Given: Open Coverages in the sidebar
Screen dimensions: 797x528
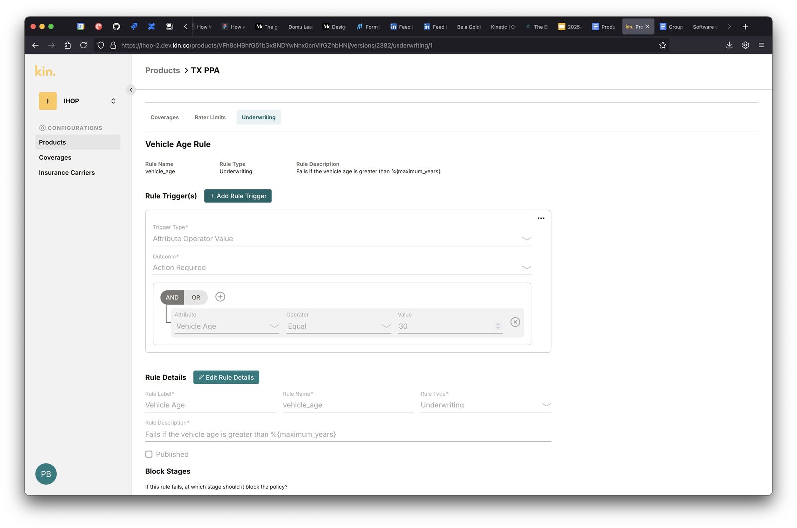Looking at the screenshot, I should (x=78, y=157).
